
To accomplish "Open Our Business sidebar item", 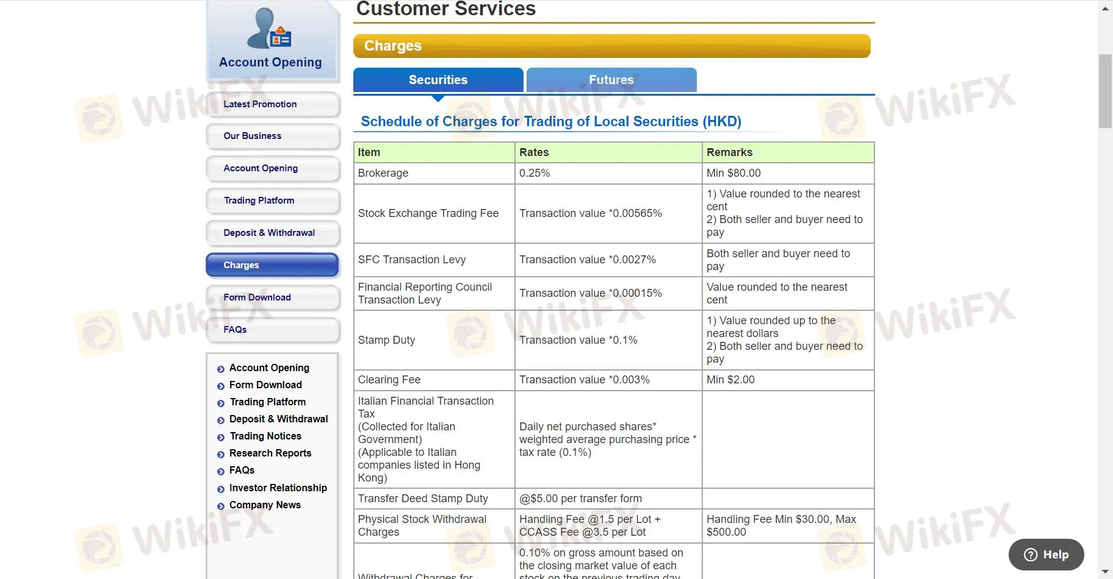I will tap(272, 136).
